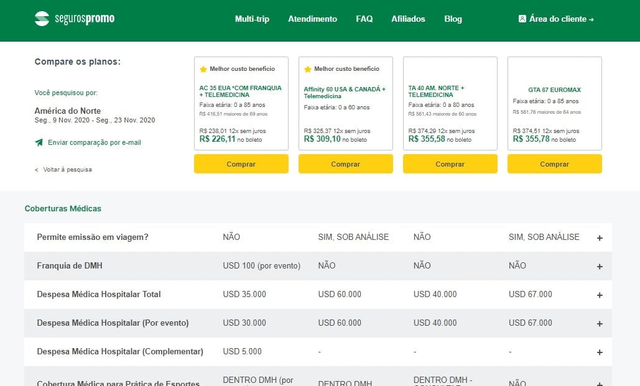Click USD 30.000 cell
640x386 pixels.
[x=244, y=323]
